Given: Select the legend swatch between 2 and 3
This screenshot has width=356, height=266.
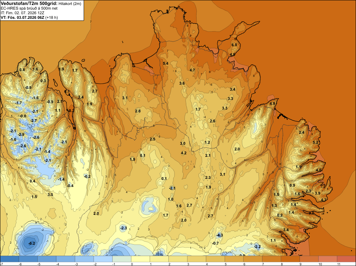Looking at the screenshot, I should coord(178,259).
